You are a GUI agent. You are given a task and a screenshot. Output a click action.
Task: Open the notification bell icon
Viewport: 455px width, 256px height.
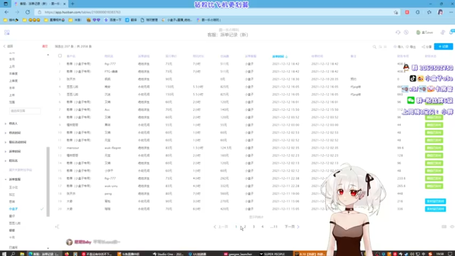tap(452, 32)
